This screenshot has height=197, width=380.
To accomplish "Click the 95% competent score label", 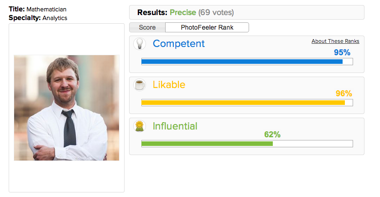I will point(342,52).
